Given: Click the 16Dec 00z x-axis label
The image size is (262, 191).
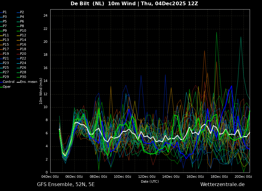Looking at the screenshot, I should click(195, 177).
